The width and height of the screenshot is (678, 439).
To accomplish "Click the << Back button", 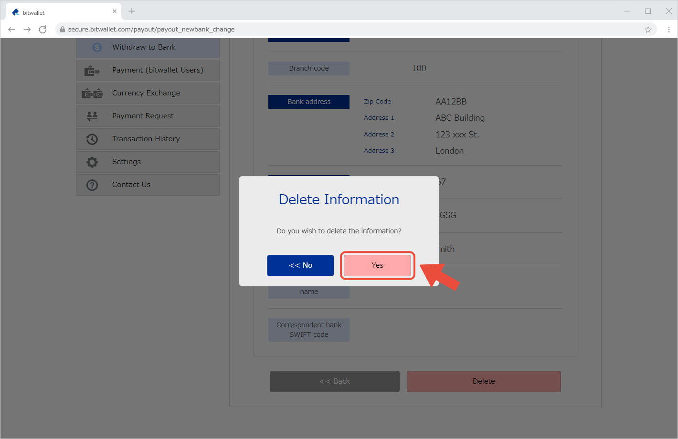I will (334, 381).
